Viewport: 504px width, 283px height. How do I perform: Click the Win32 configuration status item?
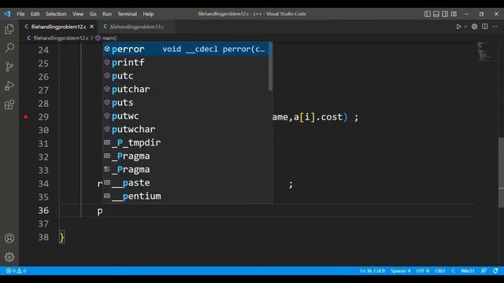click(467, 270)
